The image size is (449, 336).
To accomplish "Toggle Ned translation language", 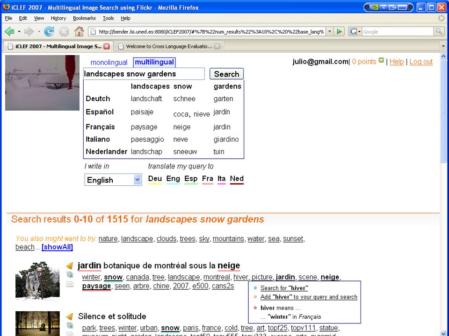I will coord(237,179).
